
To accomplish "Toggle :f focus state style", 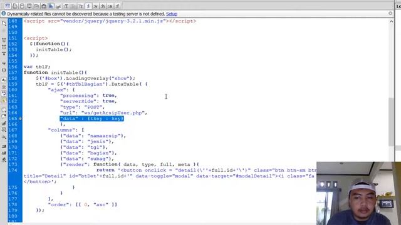I will 117,6.
